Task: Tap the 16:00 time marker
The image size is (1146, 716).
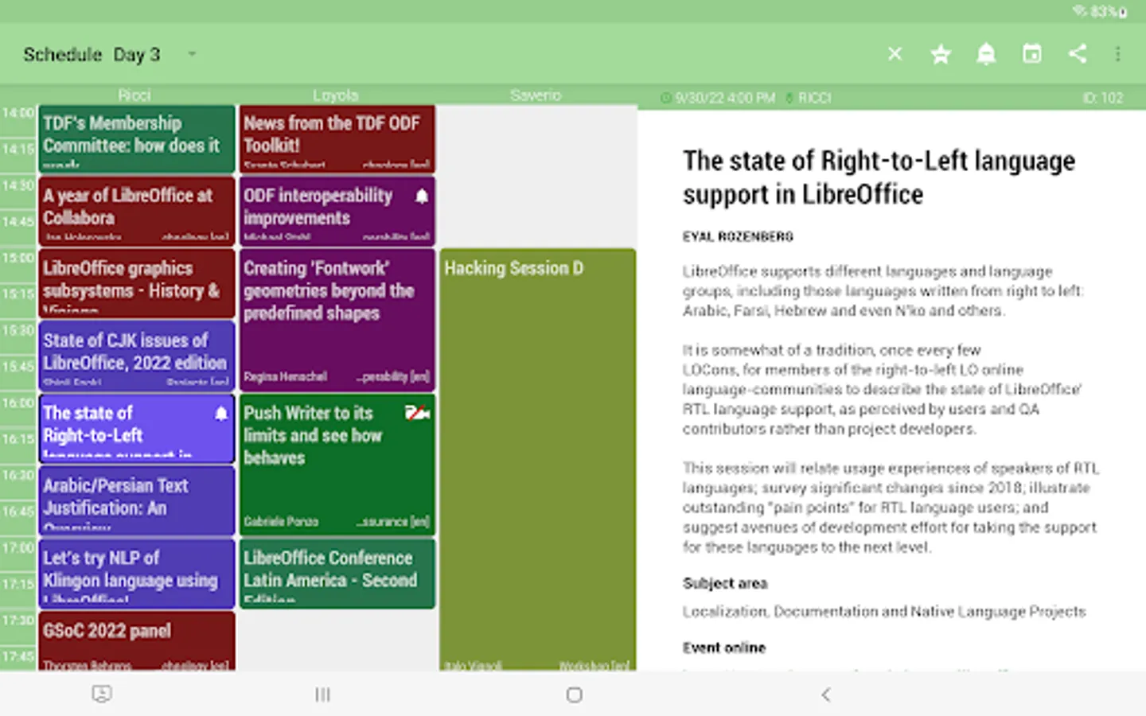Action: tap(18, 403)
